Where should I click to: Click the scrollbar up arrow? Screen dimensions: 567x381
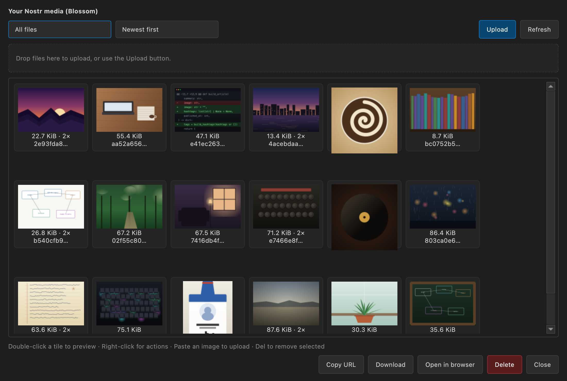[551, 86]
